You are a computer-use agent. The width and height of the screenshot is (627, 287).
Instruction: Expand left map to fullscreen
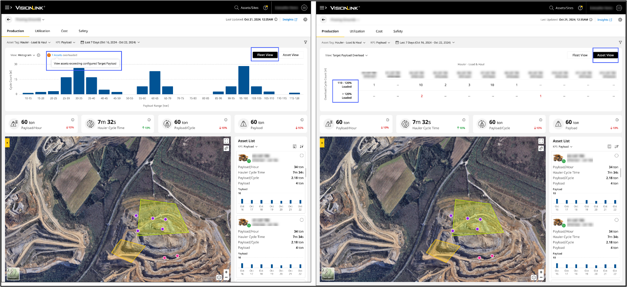(x=226, y=141)
